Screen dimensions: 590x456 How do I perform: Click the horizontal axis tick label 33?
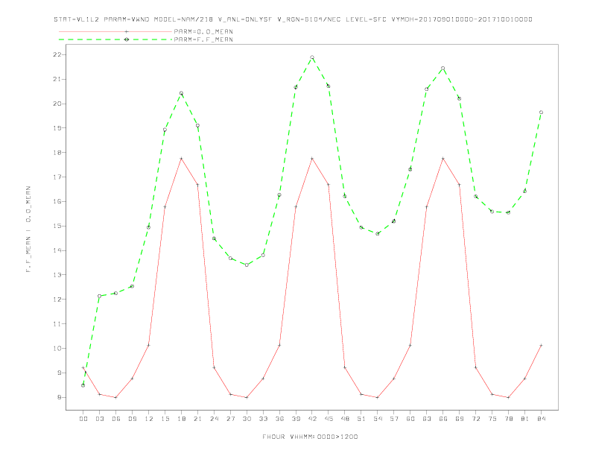(x=263, y=419)
